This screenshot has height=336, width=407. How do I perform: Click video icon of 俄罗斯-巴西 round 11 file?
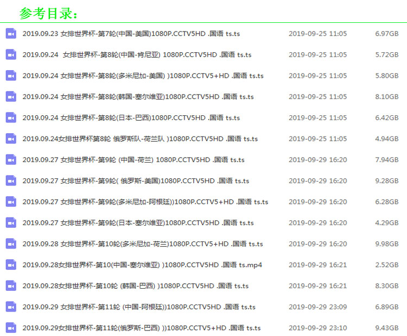click(x=11, y=328)
